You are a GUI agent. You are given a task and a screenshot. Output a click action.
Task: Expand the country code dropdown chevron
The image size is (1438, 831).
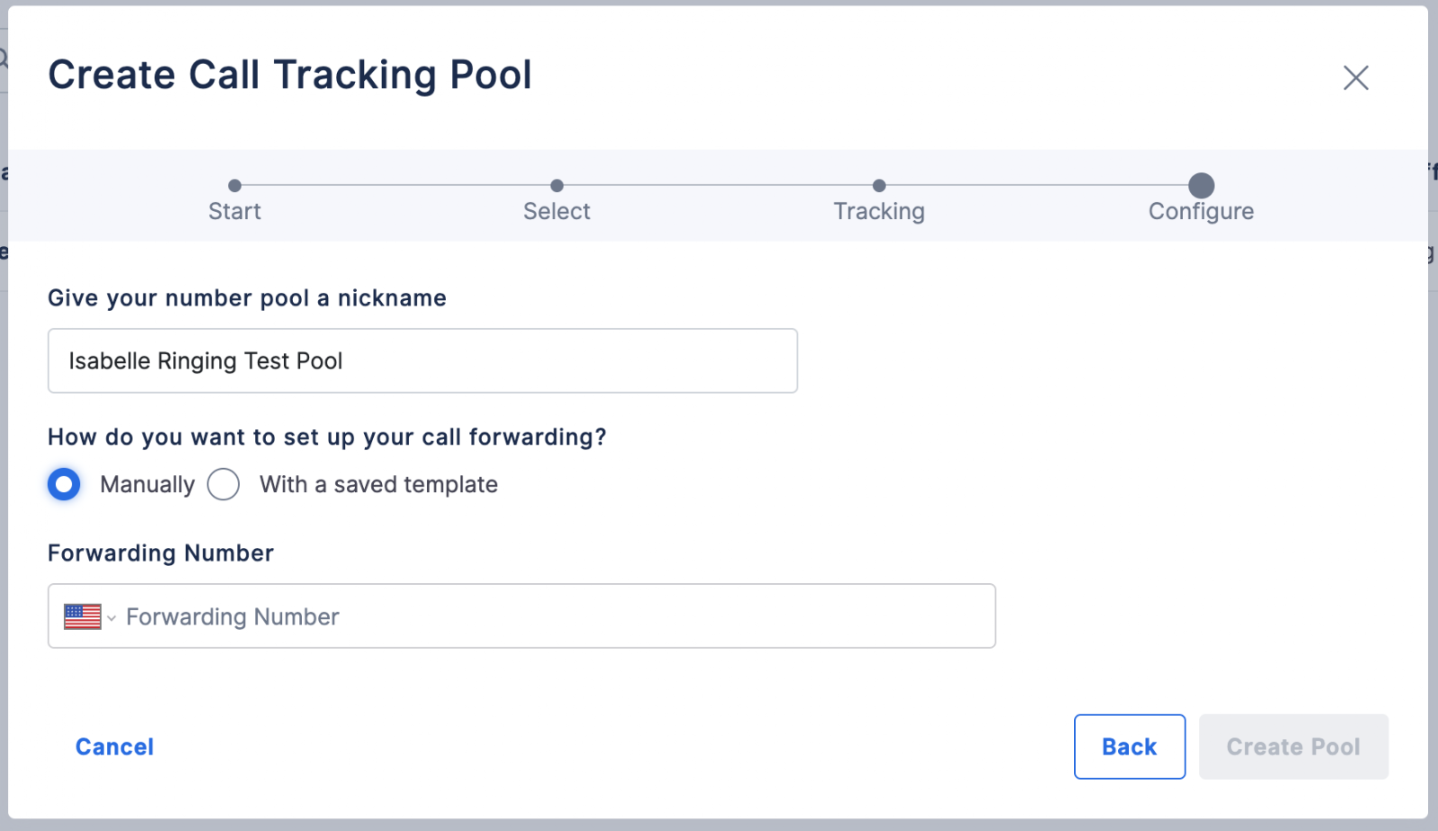111,618
